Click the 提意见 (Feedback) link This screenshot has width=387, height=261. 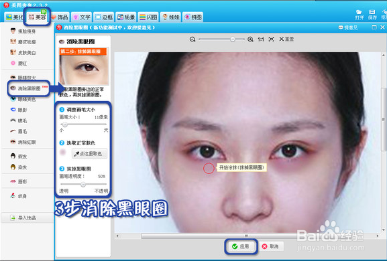pyautogui.click(x=348, y=27)
